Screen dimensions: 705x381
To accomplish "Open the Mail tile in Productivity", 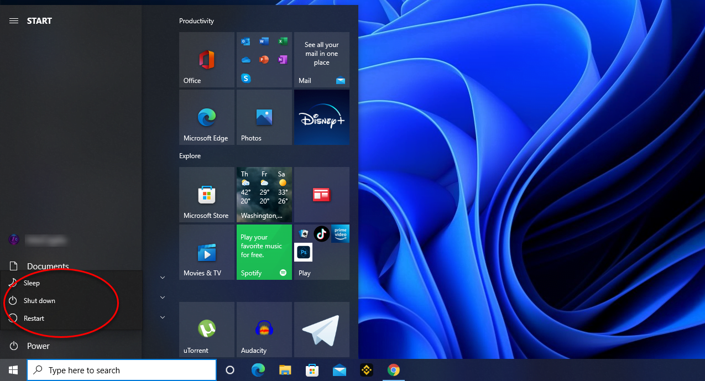I will pyautogui.click(x=322, y=60).
